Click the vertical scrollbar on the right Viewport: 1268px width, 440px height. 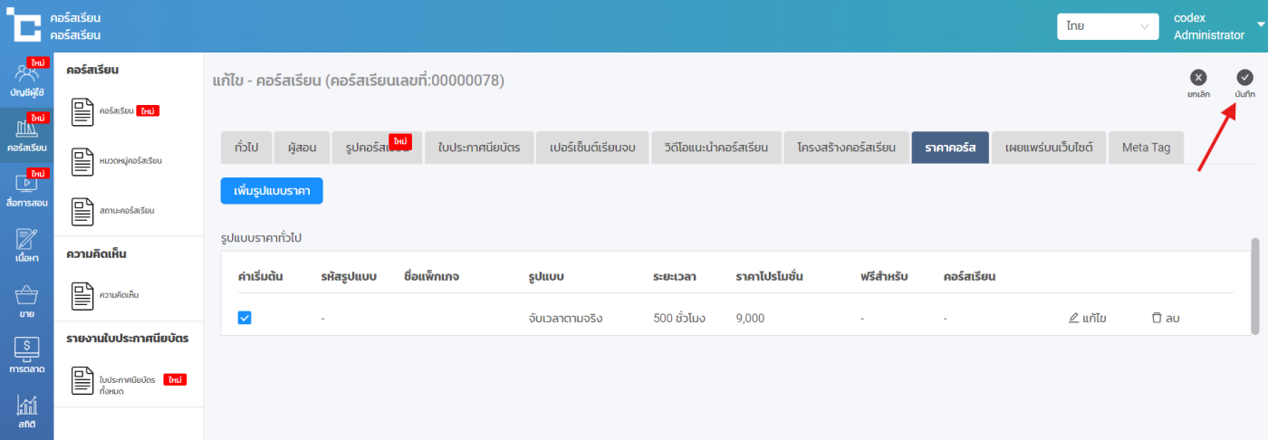click(1254, 272)
